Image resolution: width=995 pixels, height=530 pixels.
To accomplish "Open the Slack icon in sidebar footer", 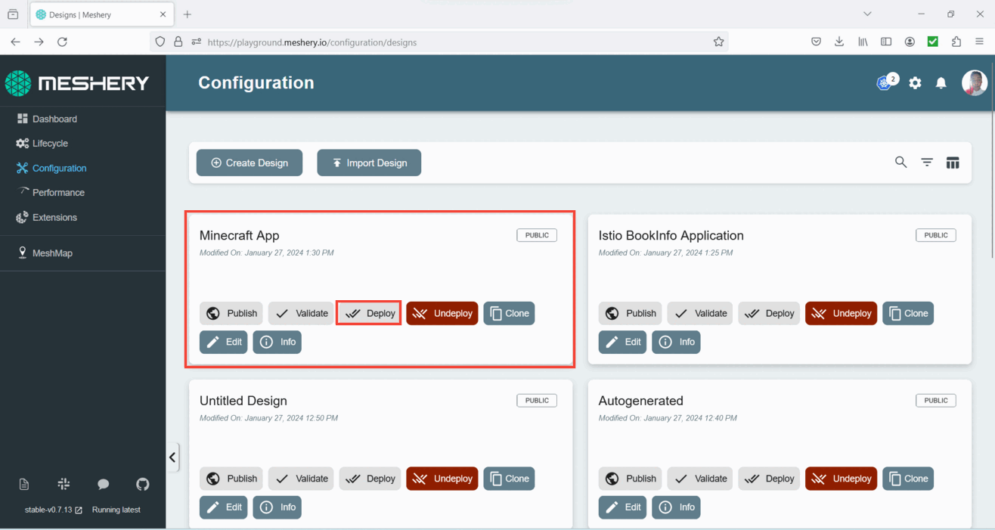I will click(64, 484).
